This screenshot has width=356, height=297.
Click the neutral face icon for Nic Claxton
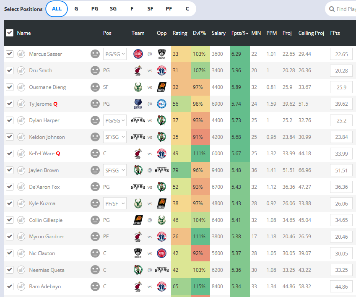click(x=95, y=253)
